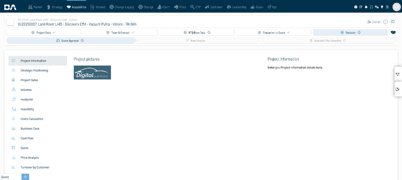Viewport: 402px width, 180px height.
Task: Click the Owner button
Action: 374,22
